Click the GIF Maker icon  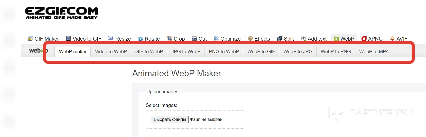30,39
